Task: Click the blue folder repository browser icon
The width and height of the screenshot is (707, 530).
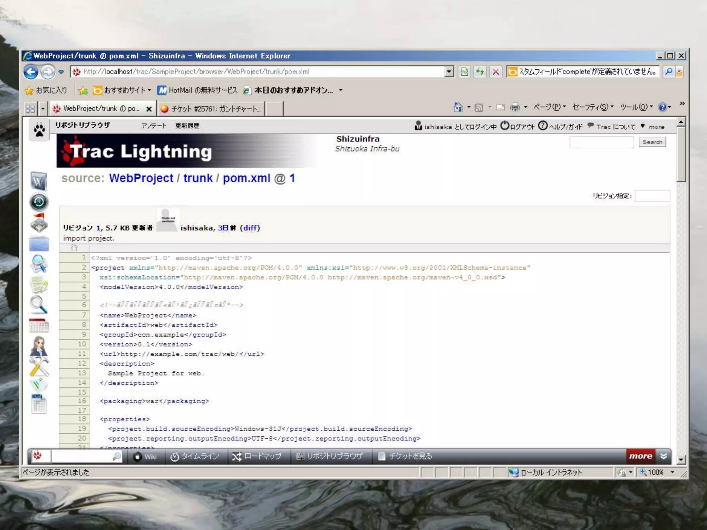Action: 39,244
